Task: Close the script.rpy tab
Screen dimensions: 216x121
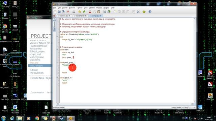Action: (x=100, y=16)
